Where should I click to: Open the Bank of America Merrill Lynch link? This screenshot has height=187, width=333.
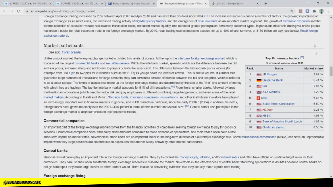click(282, 121)
